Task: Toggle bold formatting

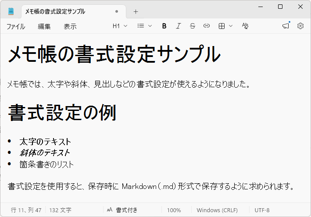Action: (164, 26)
